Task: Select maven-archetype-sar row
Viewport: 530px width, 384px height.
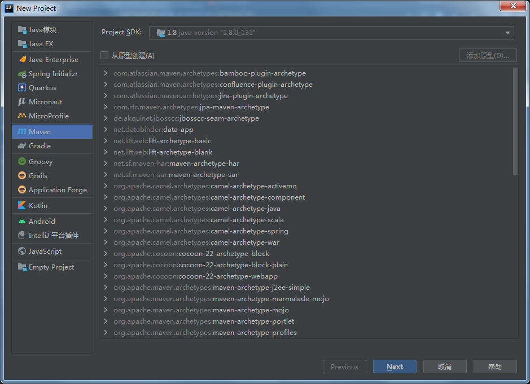Action: pyautogui.click(x=306, y=175)
